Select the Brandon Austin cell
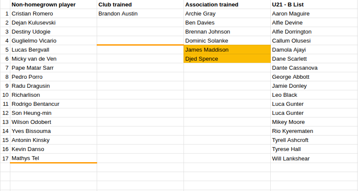 pos(118,14)
